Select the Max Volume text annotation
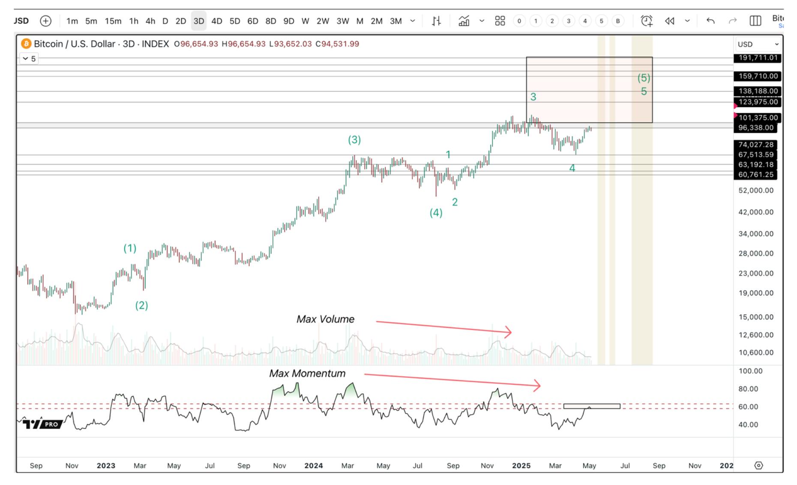 (x=325, y=319)
